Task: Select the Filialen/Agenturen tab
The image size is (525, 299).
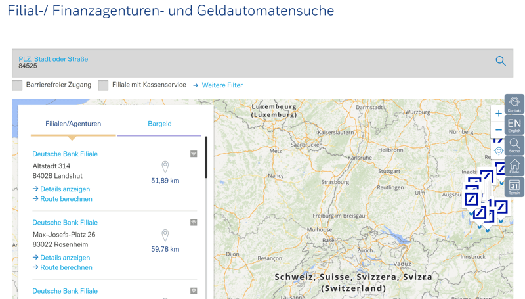Action: pos(73,124)
